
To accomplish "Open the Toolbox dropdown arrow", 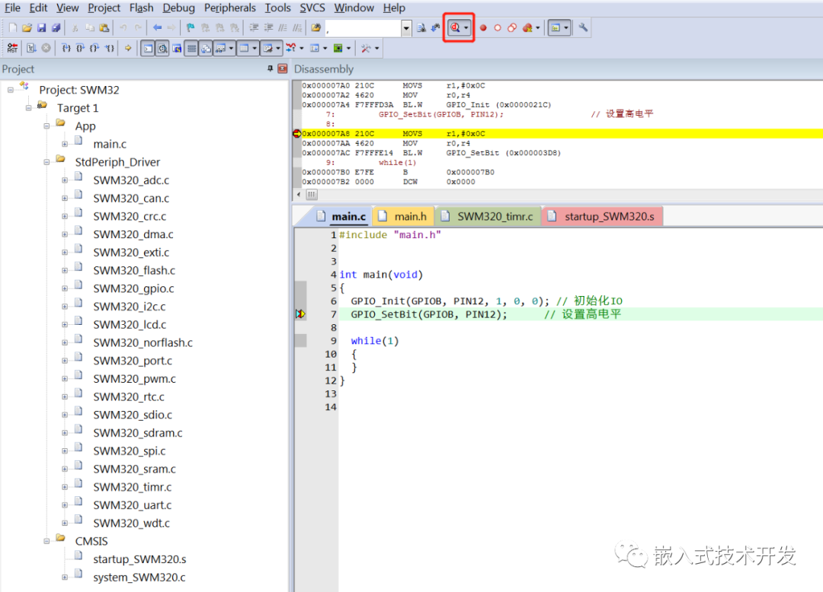I will [x=377, y=48].
